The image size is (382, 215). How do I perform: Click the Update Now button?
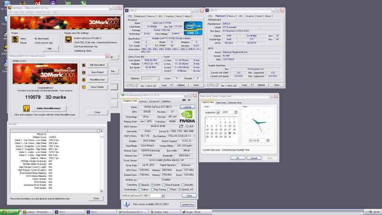pos(188,204)
